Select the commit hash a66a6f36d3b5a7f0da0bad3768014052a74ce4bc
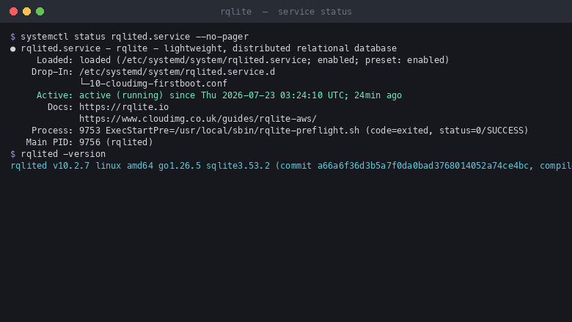This screenshot has height=322, width=572. [423, 166]
